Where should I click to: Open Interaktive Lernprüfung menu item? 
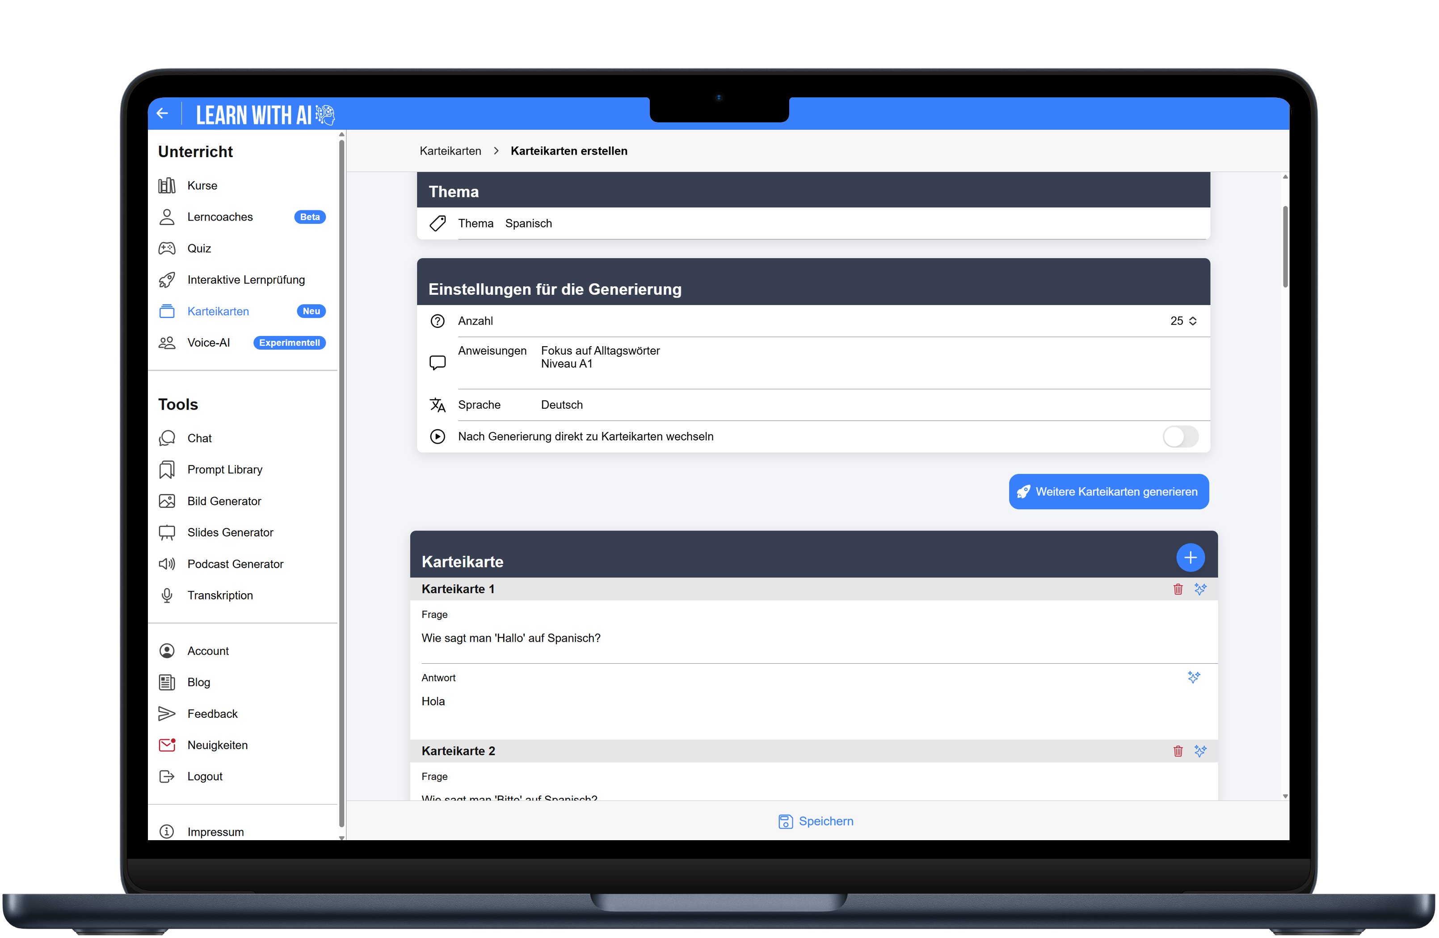coord(245,280)
